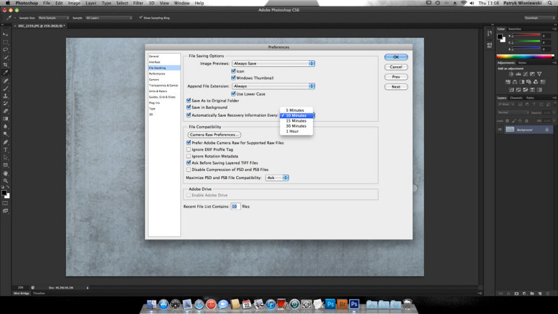Select the Gradient tool
The height and width of the screenshot is (314, 558).
5,119
